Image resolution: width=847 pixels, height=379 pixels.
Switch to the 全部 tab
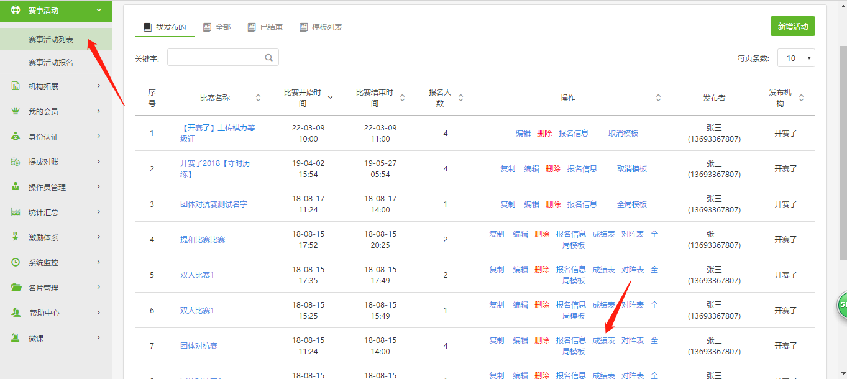pos(217,27)
